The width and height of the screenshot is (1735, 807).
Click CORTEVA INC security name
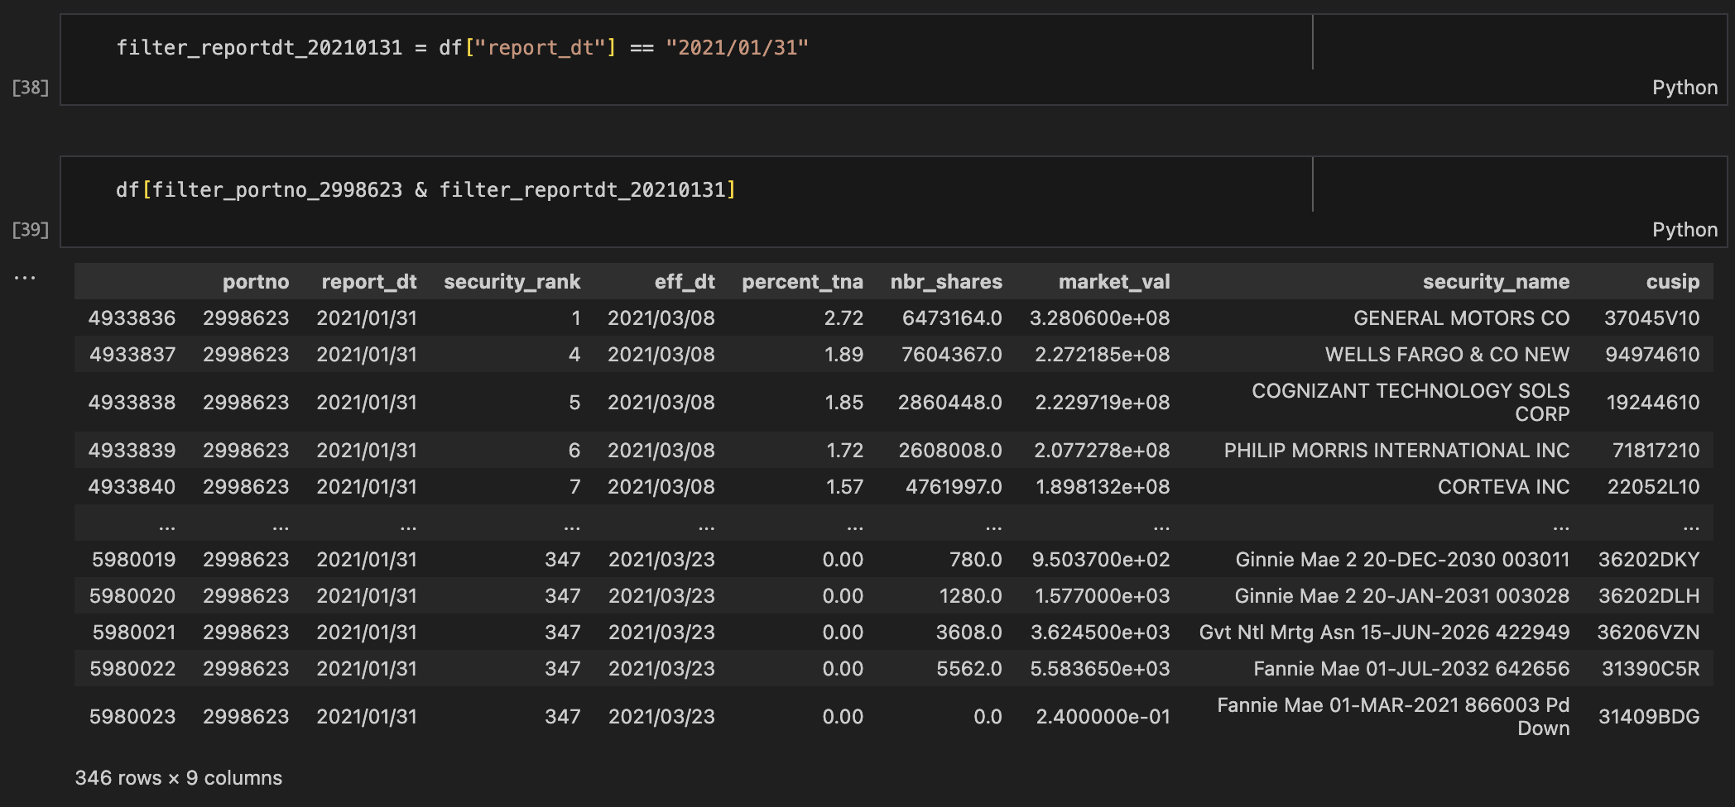click(1503, 487)
